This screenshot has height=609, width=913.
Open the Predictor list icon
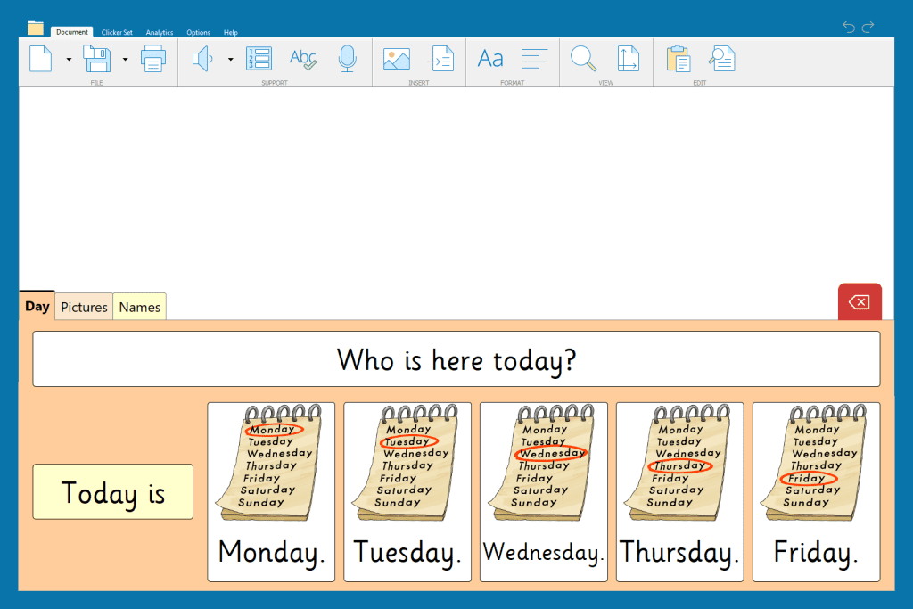tap(259, 59)
